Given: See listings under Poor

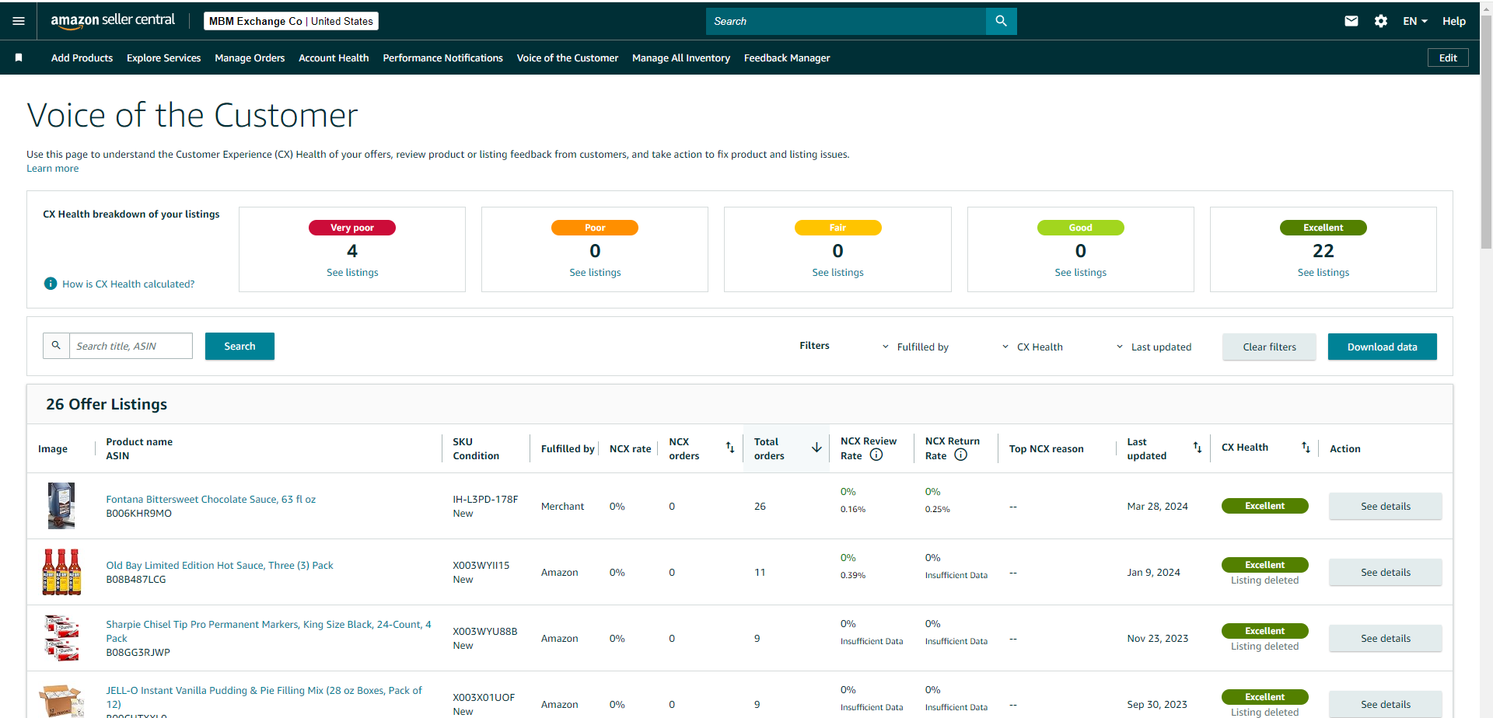Looking at the screenshot, I should [x=595, y=272].
